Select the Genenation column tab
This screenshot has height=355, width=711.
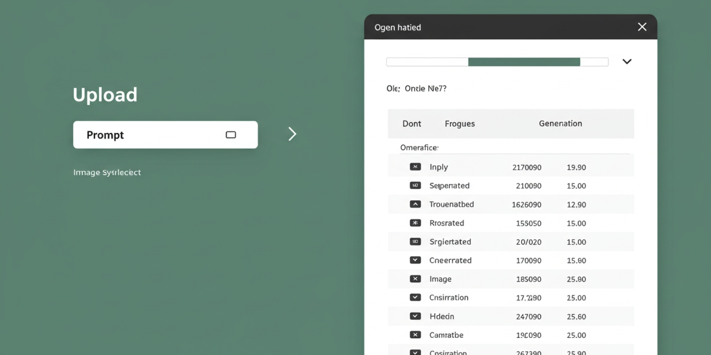coord(560,123)
